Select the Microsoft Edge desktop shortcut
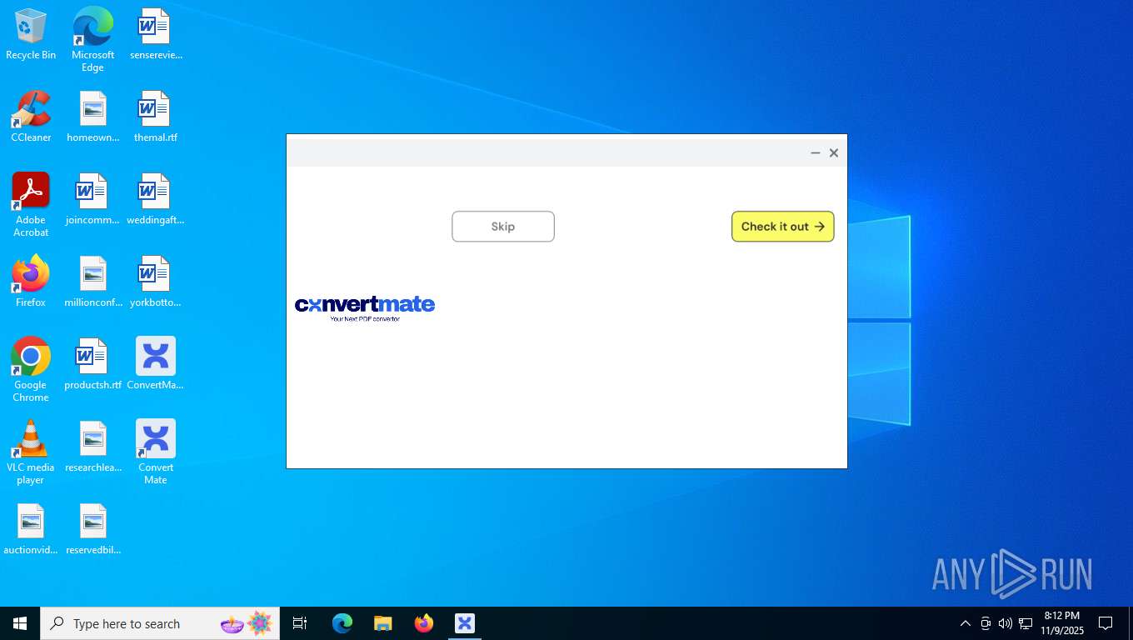This screenshot has height=640, width=1133. [92, 40]
